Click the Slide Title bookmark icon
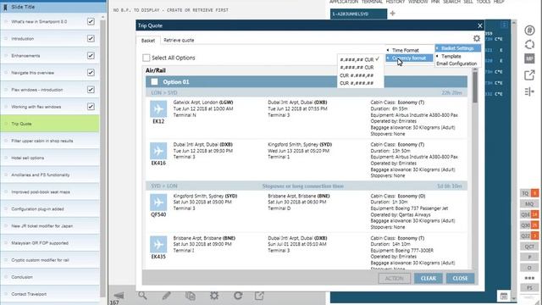 point(5,7)
